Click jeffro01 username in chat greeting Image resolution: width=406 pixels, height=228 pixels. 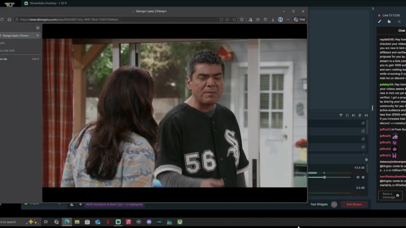pos(385,130)
